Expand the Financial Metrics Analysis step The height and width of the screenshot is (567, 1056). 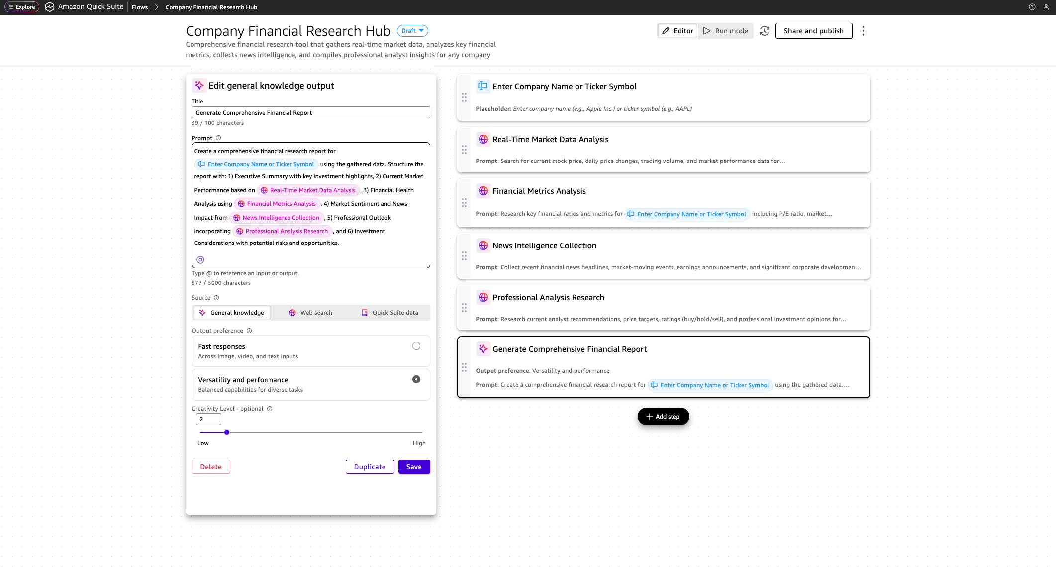(x=539, y=191)
